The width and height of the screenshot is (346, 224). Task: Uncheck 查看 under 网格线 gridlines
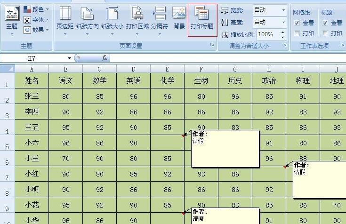(297, 23)
